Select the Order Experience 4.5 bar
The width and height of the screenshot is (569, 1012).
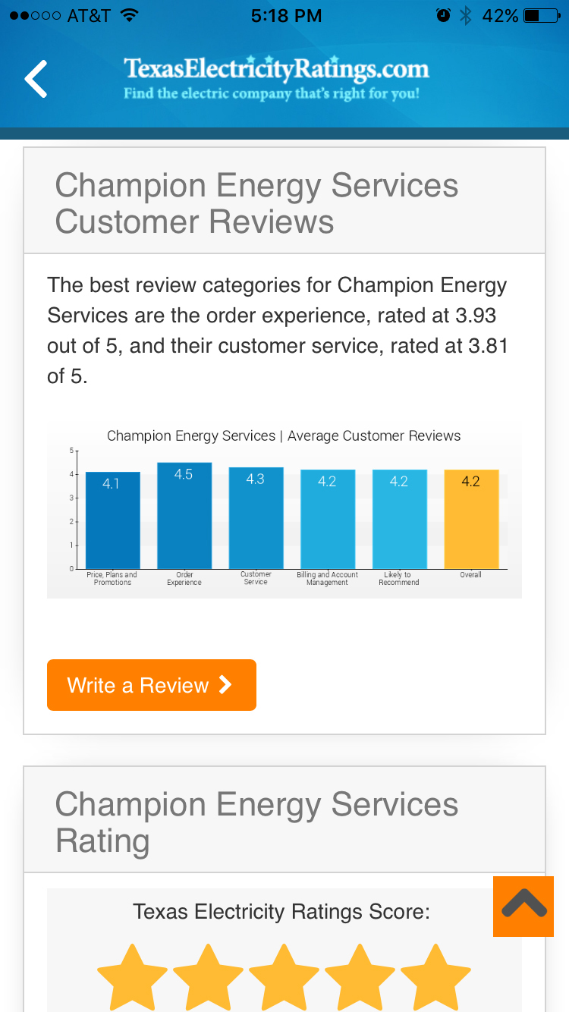[x=184, y=516]
